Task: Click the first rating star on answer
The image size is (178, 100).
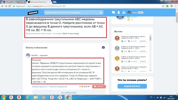Action: (x=80, y=86)
